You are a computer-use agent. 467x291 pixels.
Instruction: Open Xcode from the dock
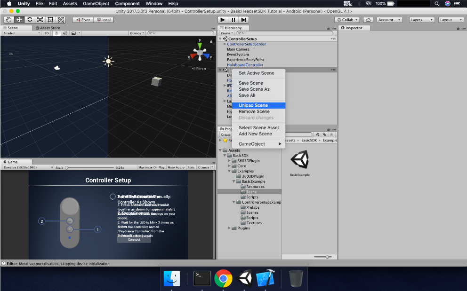265,278
